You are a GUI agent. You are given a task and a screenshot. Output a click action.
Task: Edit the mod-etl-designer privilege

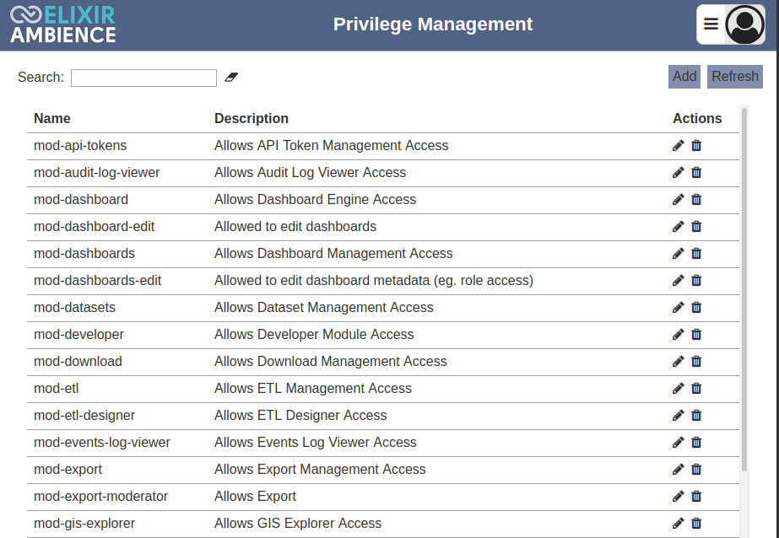coord(679,416)
